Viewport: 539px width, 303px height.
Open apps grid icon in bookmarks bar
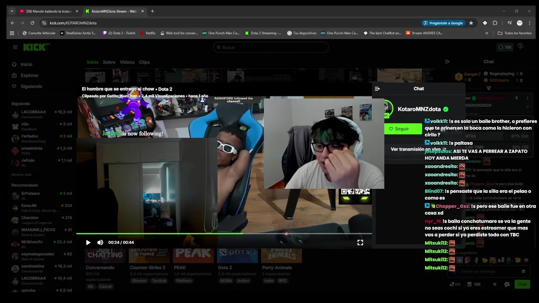point(12,33)
